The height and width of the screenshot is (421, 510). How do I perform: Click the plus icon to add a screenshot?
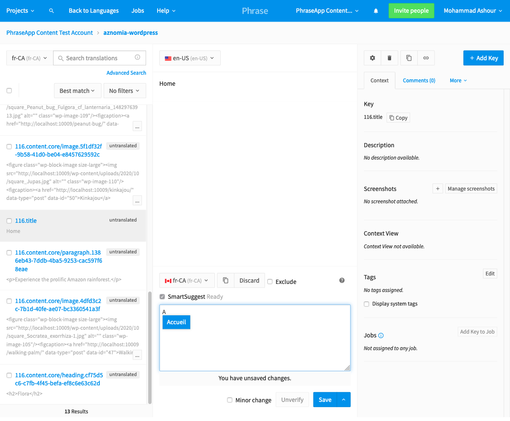[438, 188]
